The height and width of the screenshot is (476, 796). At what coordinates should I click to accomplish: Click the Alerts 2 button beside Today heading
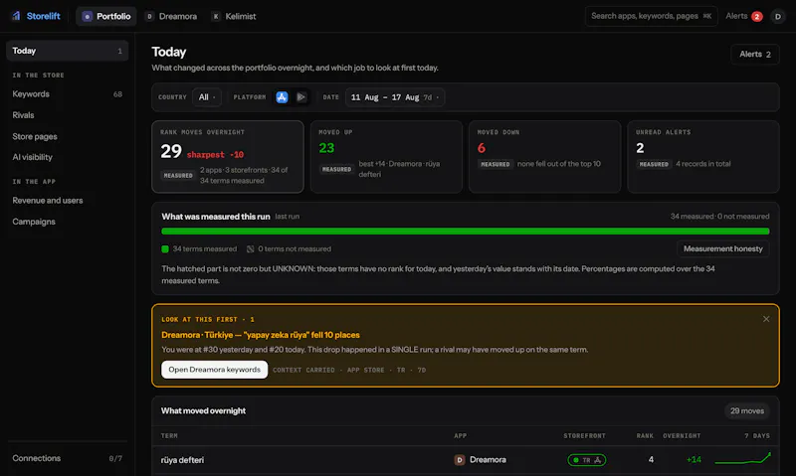(755, 55)
